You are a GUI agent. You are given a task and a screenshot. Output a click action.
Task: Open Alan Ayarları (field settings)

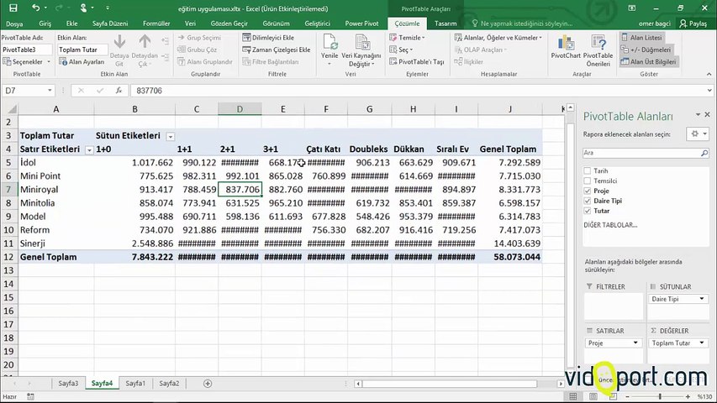click(x=82, y=62)
